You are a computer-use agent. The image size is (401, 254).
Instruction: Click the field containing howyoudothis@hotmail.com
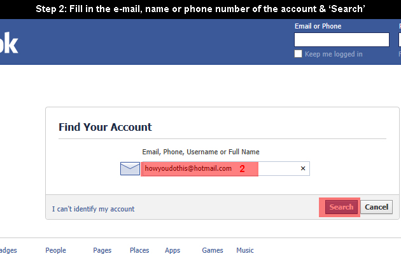225,168
